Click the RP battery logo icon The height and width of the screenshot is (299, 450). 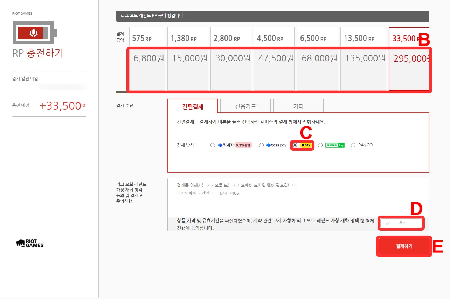[x=34, y=33]
